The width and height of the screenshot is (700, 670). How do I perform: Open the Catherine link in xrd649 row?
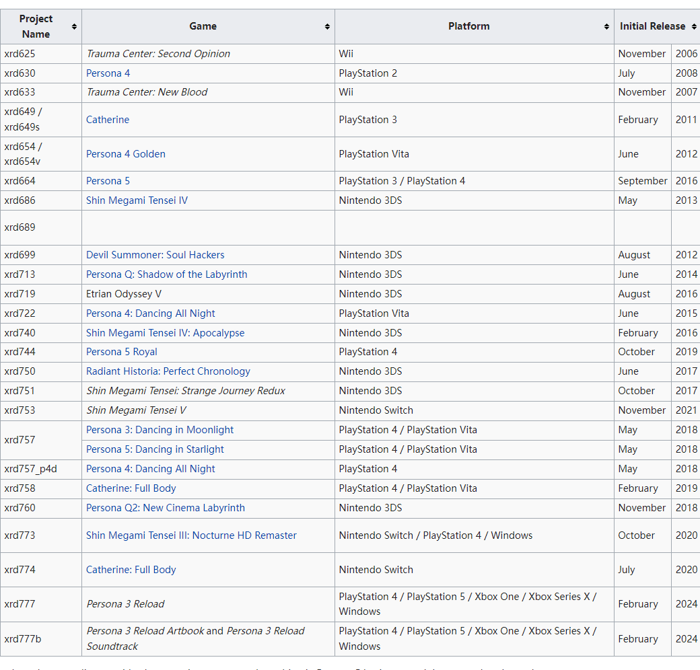tap(108, 120)
